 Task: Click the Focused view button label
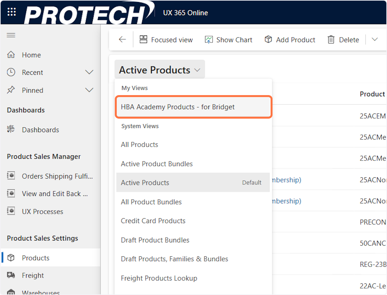point(172,40)
